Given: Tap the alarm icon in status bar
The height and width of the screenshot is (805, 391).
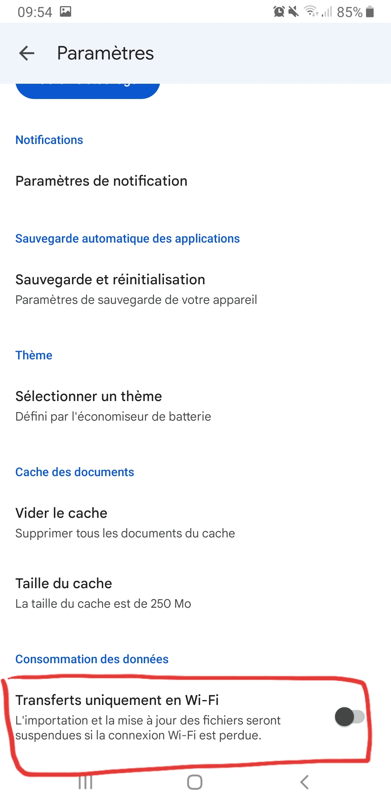Looking at the screenshot, I should pyautogui.click(x=279, y=12).
